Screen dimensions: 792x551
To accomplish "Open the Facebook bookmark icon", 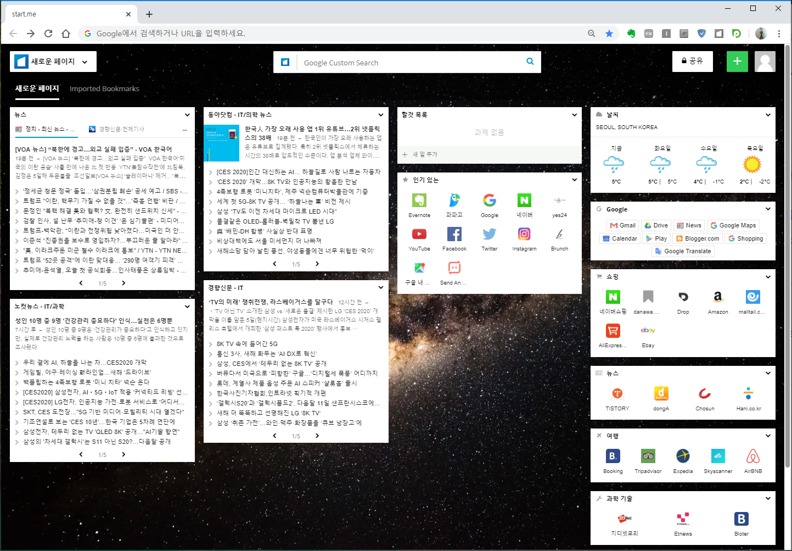I will 454,234.
